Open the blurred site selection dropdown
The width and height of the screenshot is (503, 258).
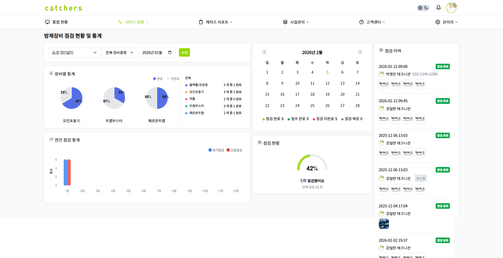75,52
